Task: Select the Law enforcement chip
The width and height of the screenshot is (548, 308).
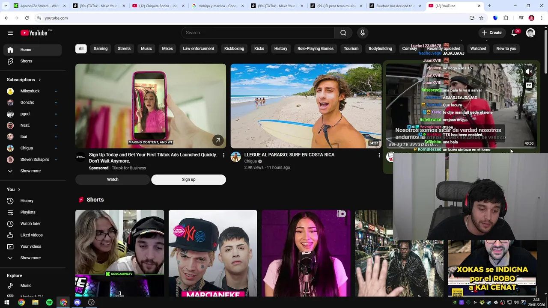Action: click(x=199, y=49)
